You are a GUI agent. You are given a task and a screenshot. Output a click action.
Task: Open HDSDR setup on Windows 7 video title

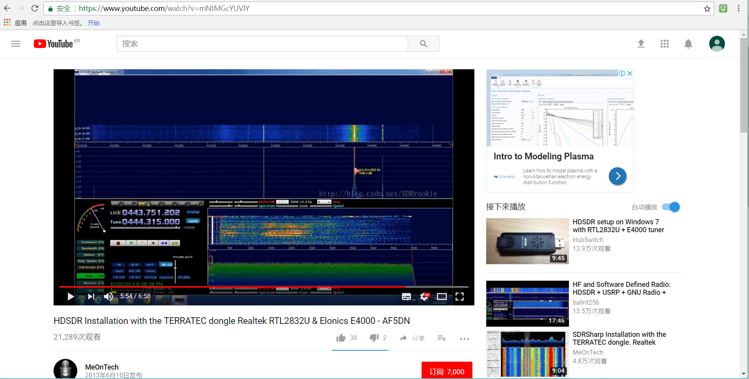pos(618,226)
